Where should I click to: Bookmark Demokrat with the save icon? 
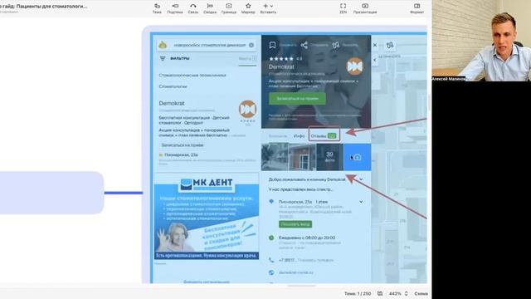click(x=272, y=45)
